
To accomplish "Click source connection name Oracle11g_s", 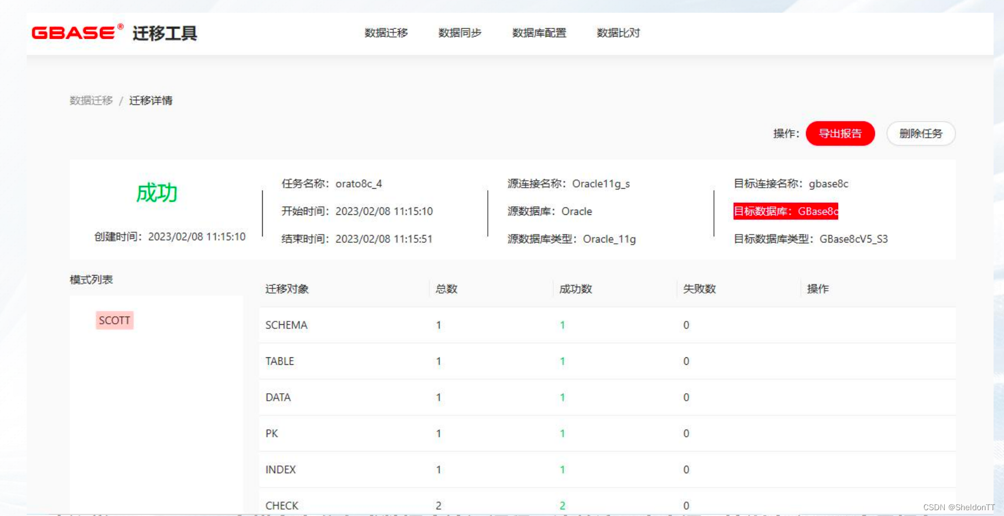I will tap(601, 184).
